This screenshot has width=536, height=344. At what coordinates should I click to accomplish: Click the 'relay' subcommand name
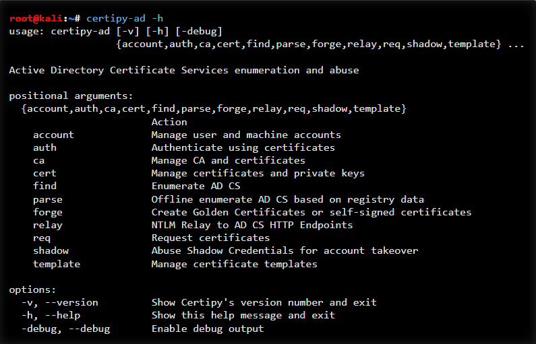pyautogui.click(x=47, y=226)
